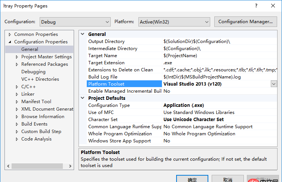Screen dimensions: 282x182
Task: Expand Browse Information node arrow
Action: 17,117
